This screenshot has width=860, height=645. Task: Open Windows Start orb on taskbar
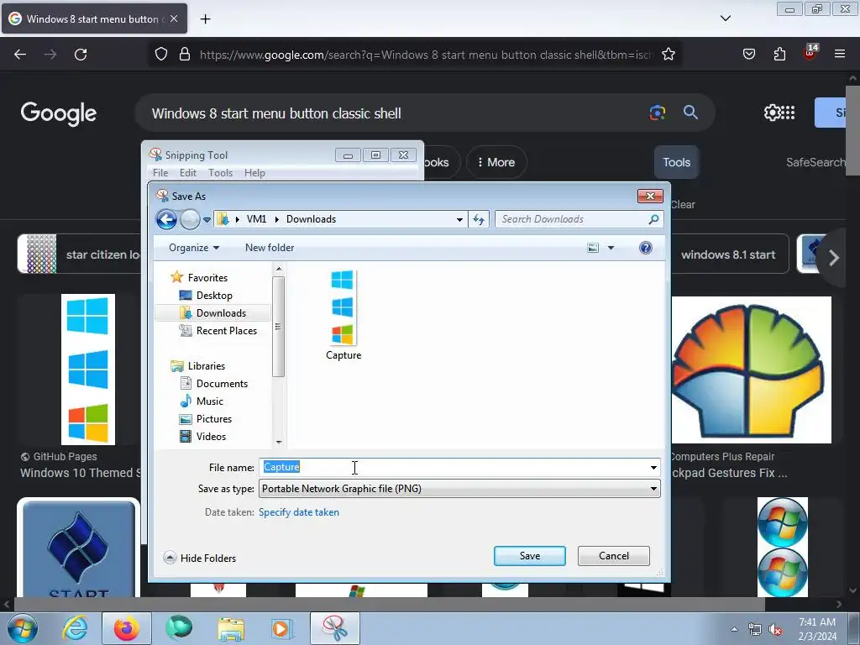[x=22, y=628]
